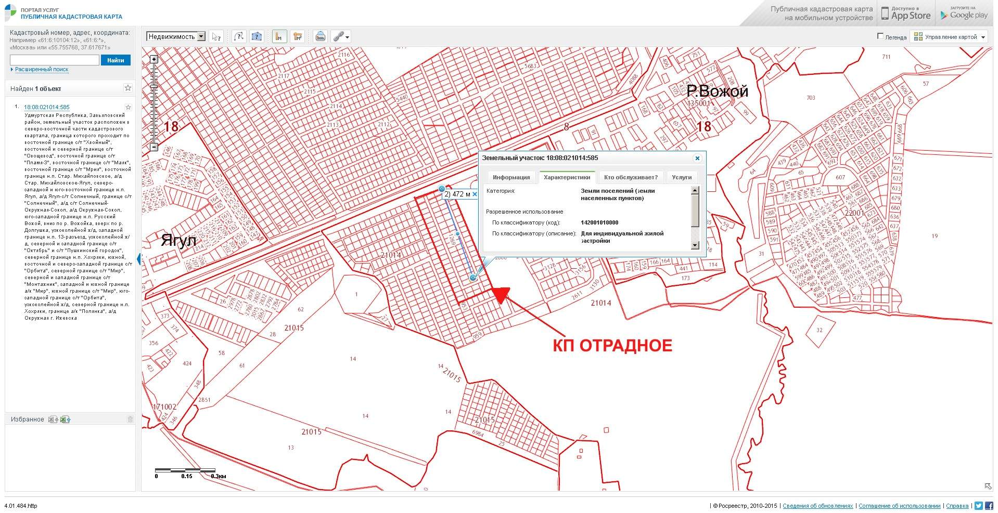Toggle favorites star in results header
The width and height of the screenshot is (998, 513).
point(128,88)
